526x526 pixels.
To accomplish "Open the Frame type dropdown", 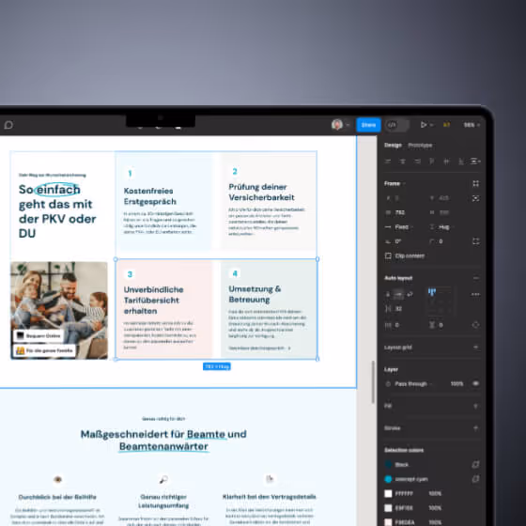I will [x=394, y=183].
